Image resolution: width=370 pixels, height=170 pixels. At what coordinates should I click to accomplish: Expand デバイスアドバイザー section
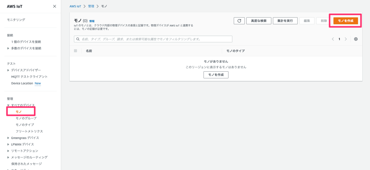[x=8, y=70]
